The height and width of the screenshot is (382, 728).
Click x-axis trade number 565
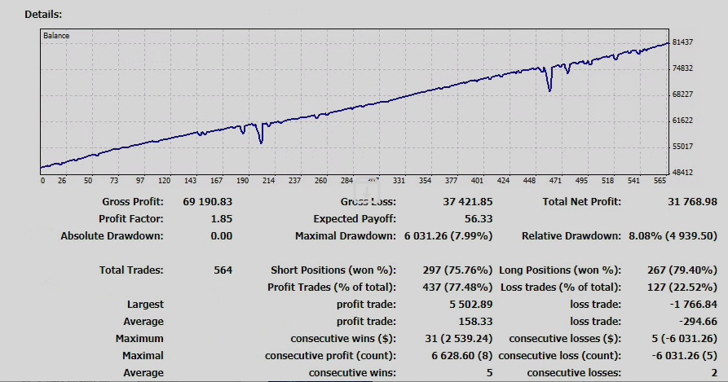[x=660, y=181]
